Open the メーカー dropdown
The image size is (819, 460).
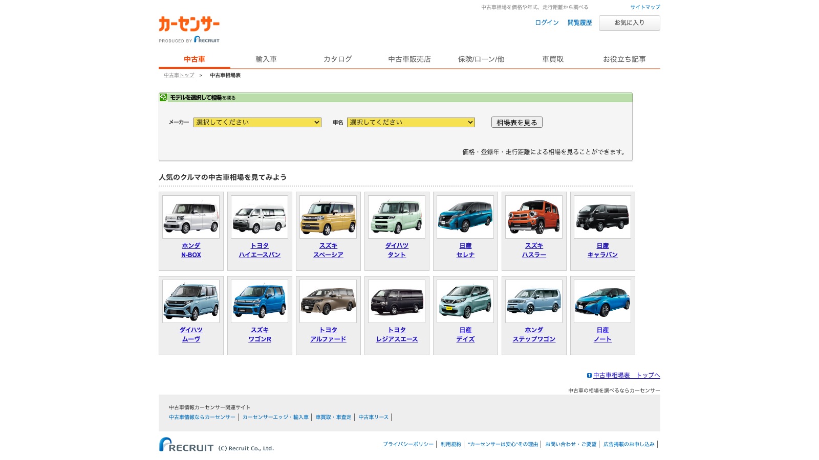(257, 123)
